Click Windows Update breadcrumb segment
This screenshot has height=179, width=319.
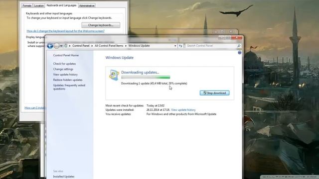coord(139,46)
